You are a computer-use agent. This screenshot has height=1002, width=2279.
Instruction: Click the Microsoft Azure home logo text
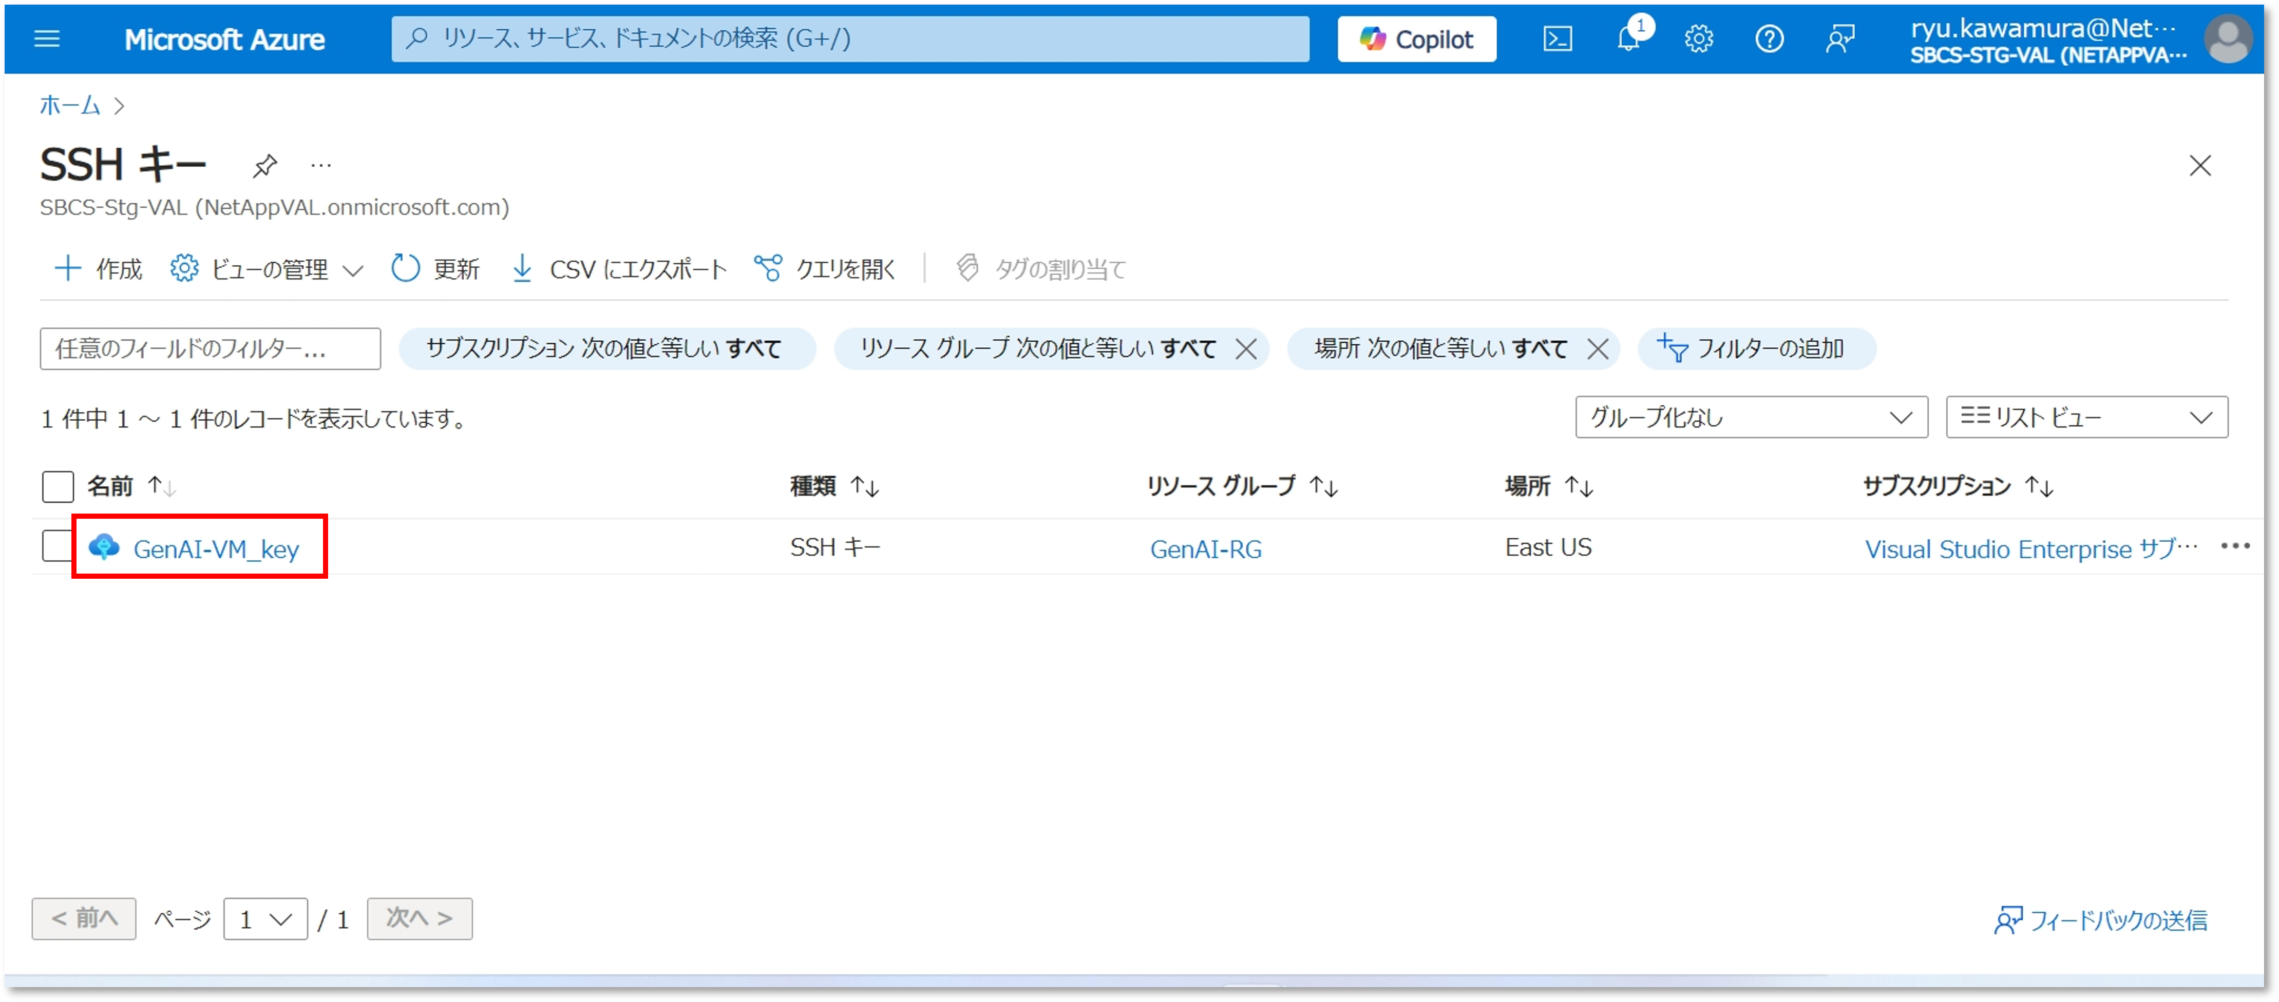click(x=224, y=40)
